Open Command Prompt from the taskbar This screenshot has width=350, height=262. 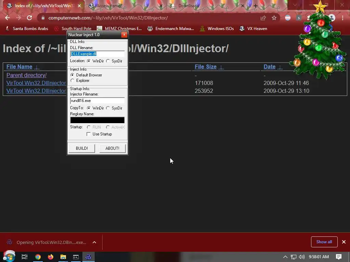coord(76,257)
